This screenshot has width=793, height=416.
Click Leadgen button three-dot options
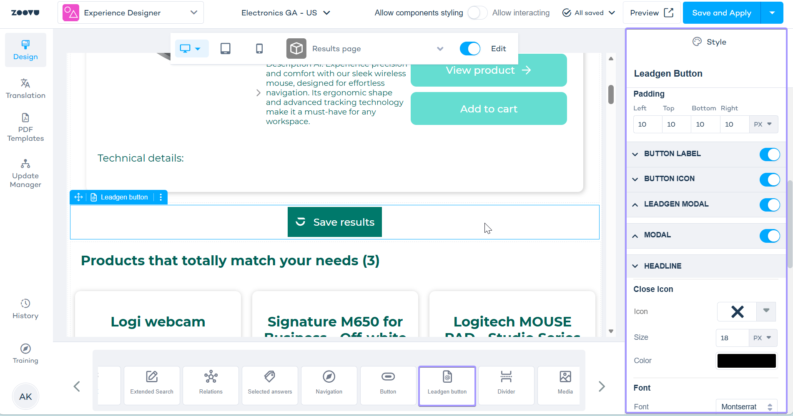pyautogui.click(x=161, y=197)
